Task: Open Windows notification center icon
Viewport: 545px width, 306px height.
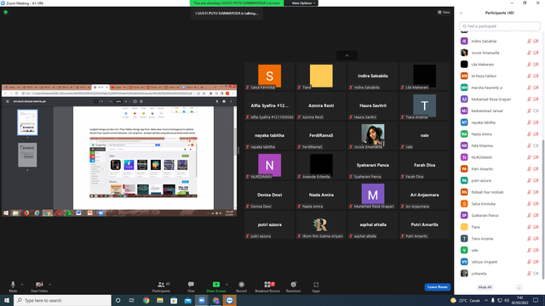Action: (x=536, y=300)
